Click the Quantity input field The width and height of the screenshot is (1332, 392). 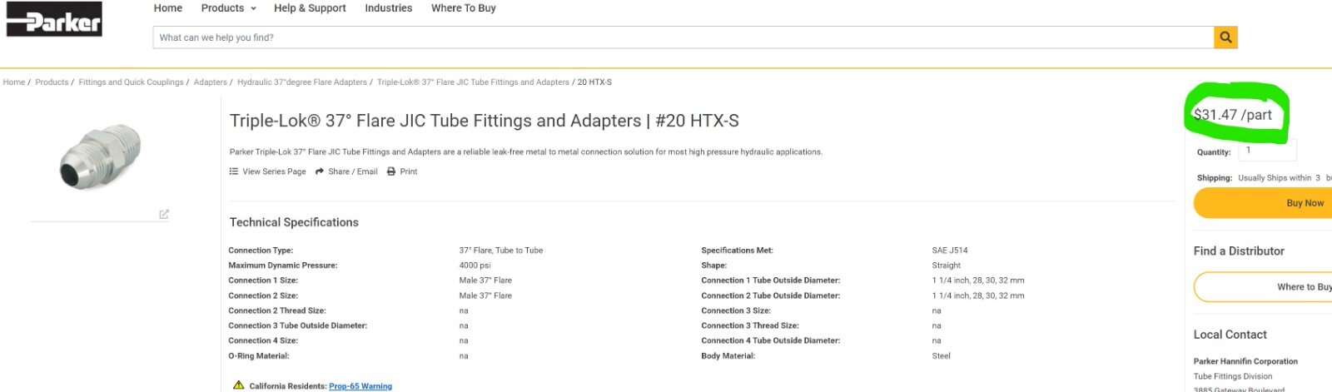(1267, 151)
